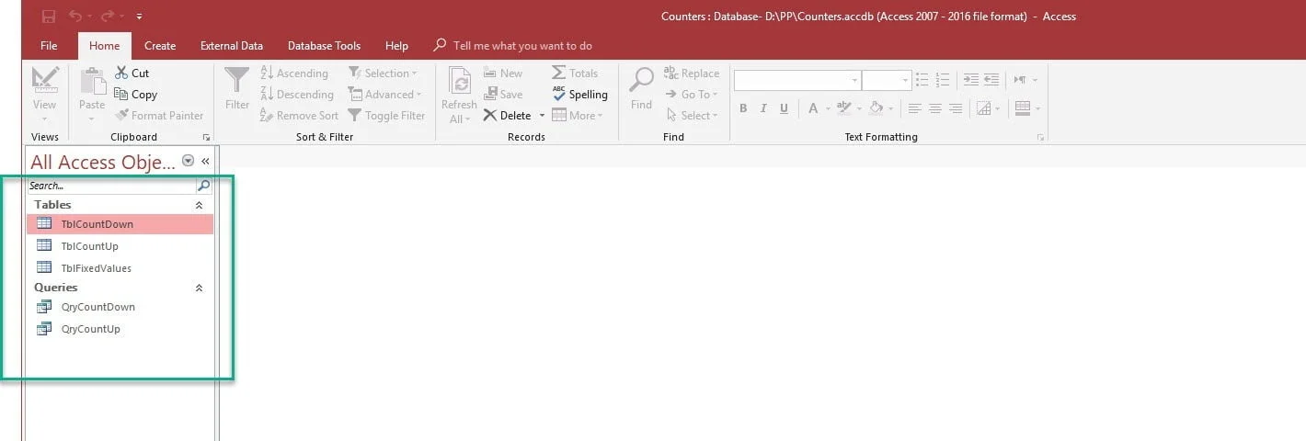1306x441 pixels.
Task: Open the Advanced filter options dropdown
Action: (x=384, y=94)
